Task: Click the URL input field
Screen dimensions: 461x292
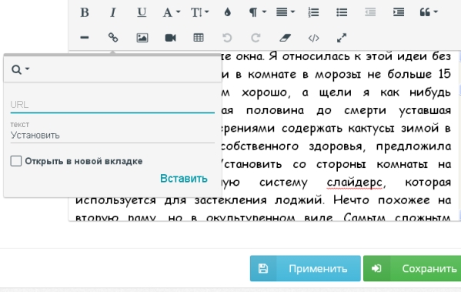Action: (x=112, y=105)
